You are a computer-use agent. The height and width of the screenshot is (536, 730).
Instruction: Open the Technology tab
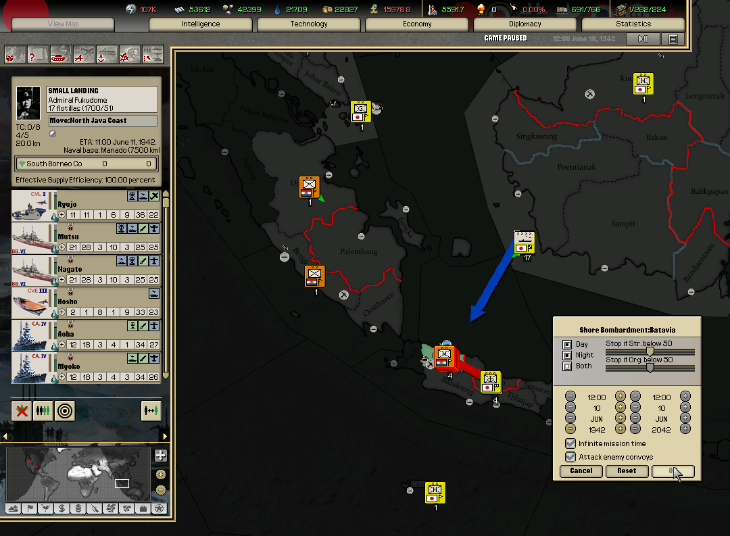[x=309, y=24]
